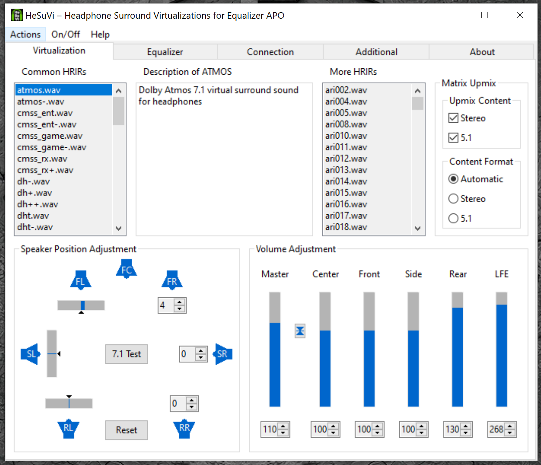Select atmos.wav in Common HRIRs
Screen dimensions: 541x465
point(64,90)
